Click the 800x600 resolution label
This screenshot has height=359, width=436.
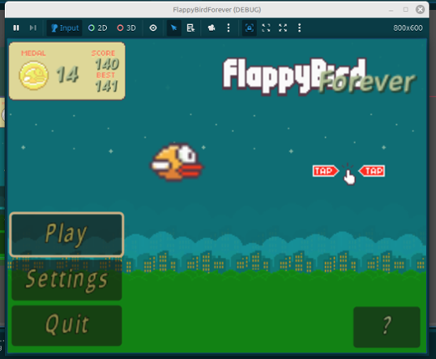pyautogui.click(x=408, y=28)
